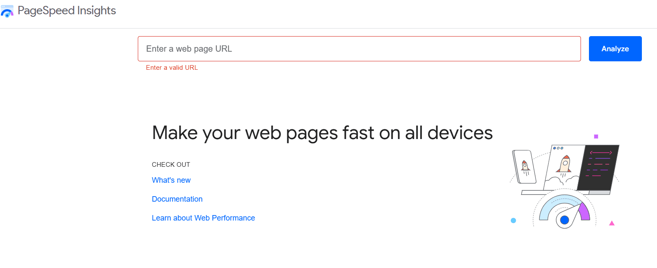
Task: Click the purple square above the illustration
Action: tap(596, 136)
